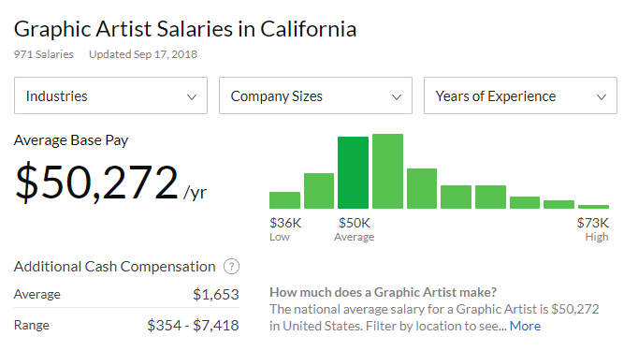This screenshot has width=638, height=351.
Task: Click the first histogram bar above $36K
Action: (284, 200)
